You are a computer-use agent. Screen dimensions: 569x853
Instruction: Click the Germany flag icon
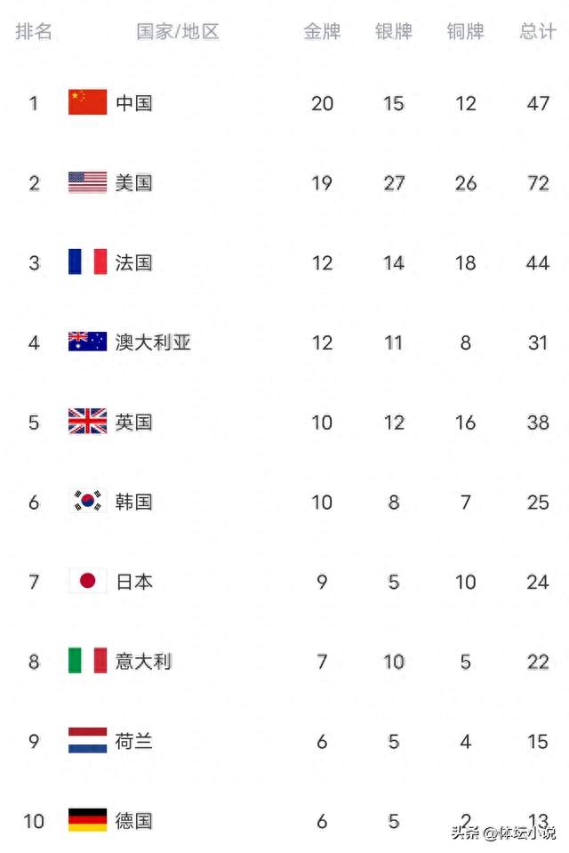pyautogui.click(x=88, y=820)
